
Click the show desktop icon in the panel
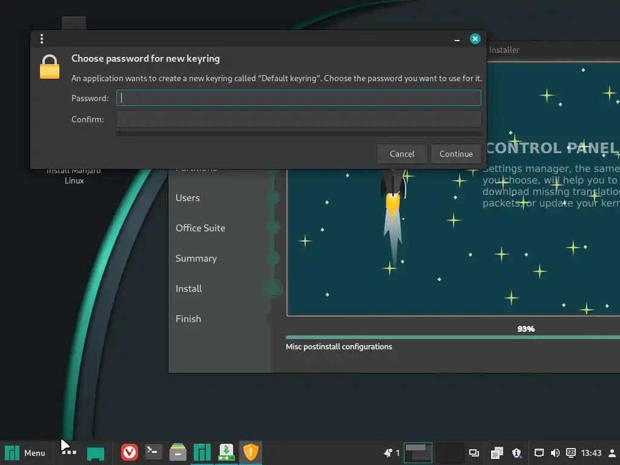pyautogui.click(x=96, y=453)
